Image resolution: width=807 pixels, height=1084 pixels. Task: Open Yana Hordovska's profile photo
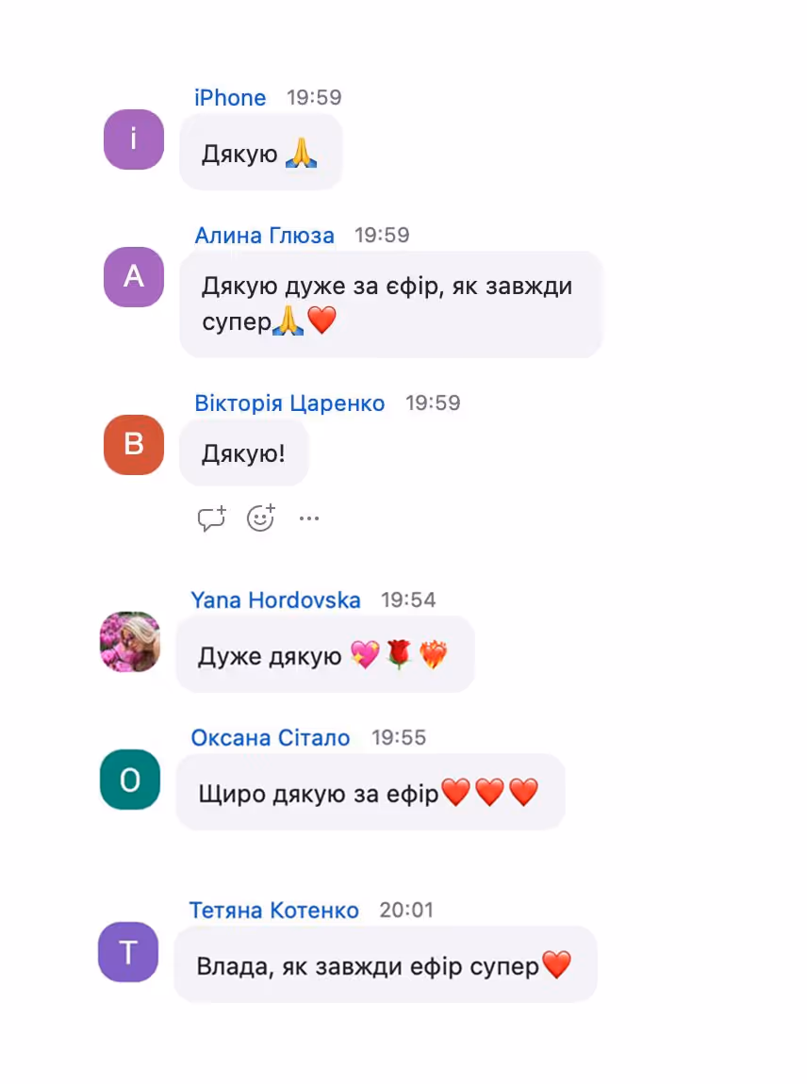(x=130, y=642)
